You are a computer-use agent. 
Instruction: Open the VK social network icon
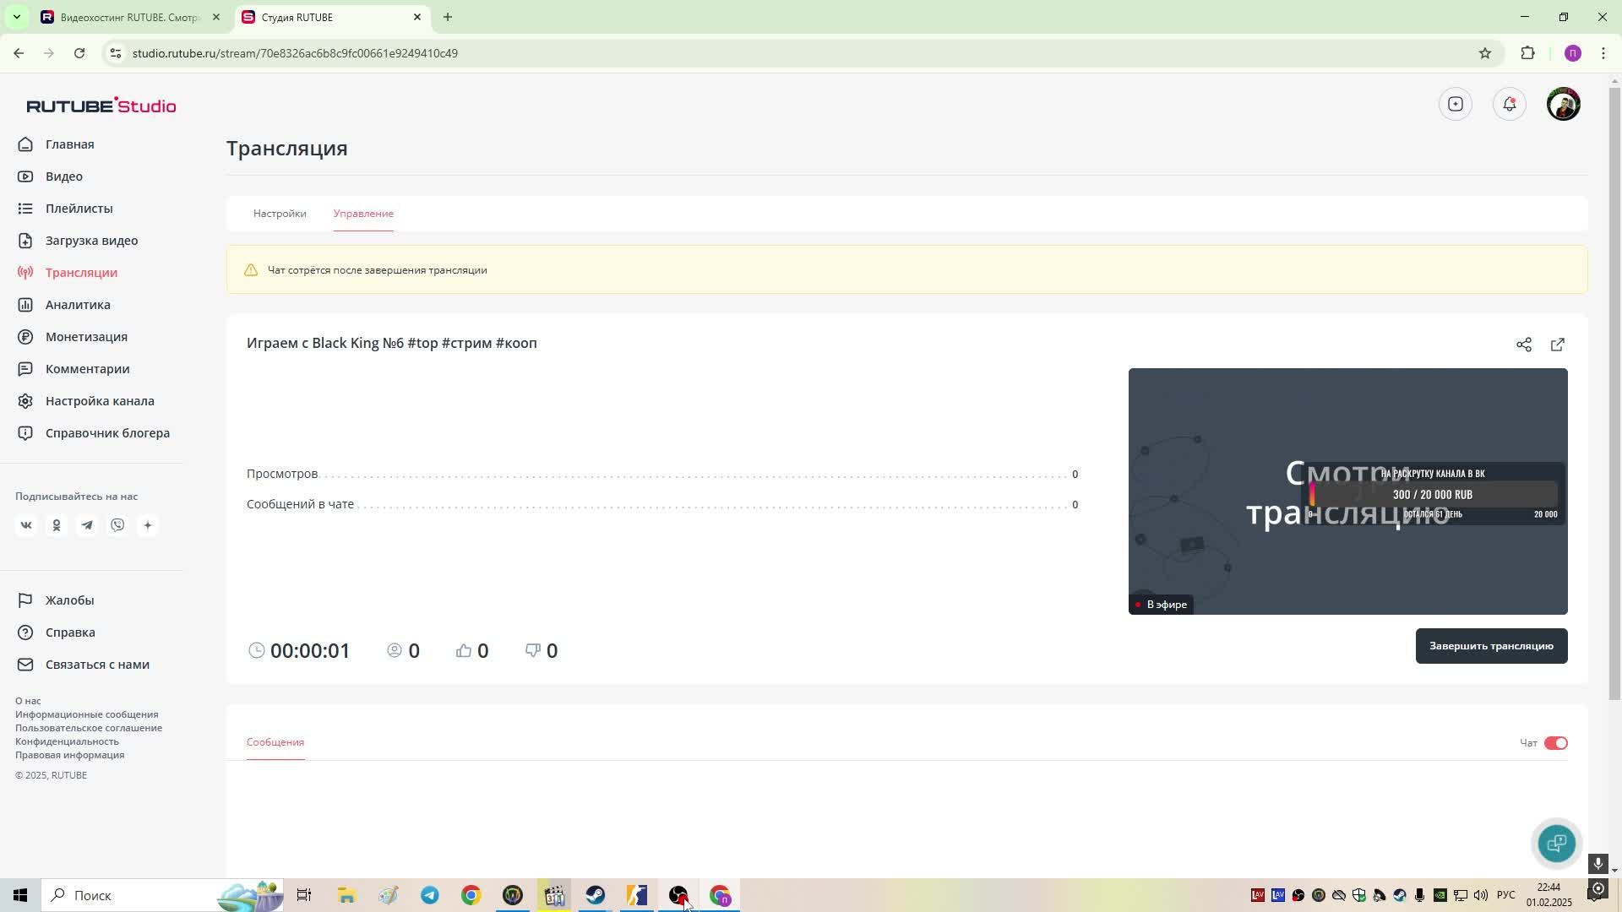click(x=26, y=525)
